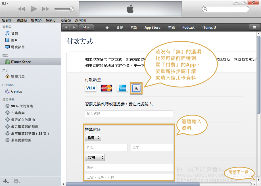Select 電視節目 TV shows icon
261x186 pixels.
pos(7,47)
